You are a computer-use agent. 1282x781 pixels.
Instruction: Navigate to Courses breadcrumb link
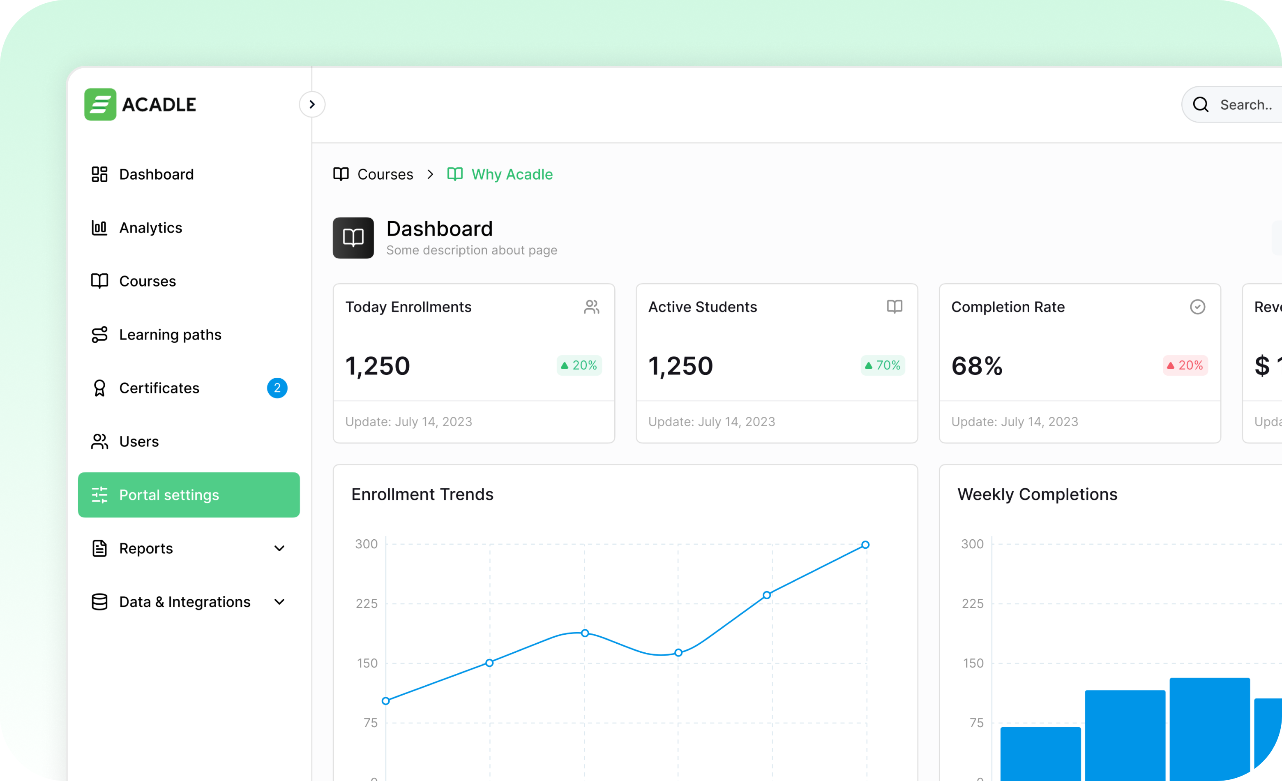pyautogui.click(x=385, y=174)
